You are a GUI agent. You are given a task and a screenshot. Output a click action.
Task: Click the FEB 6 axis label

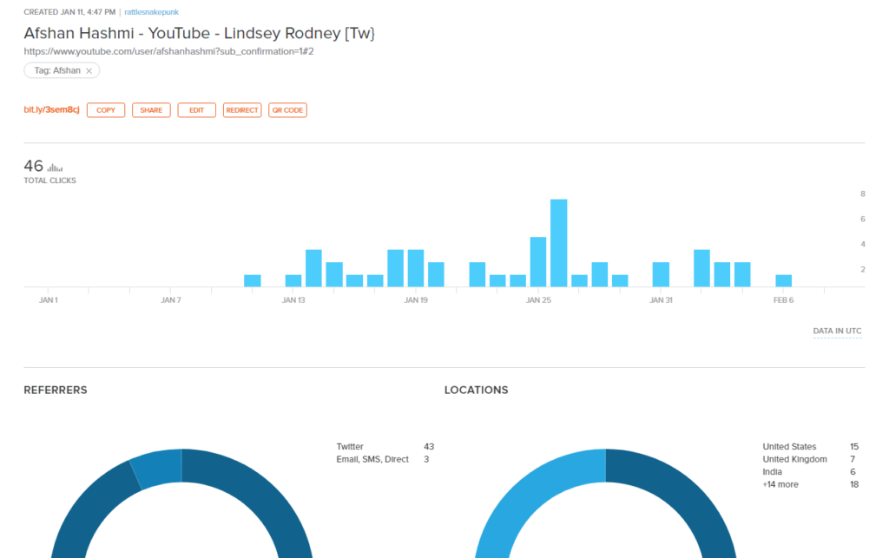[784, 300]
